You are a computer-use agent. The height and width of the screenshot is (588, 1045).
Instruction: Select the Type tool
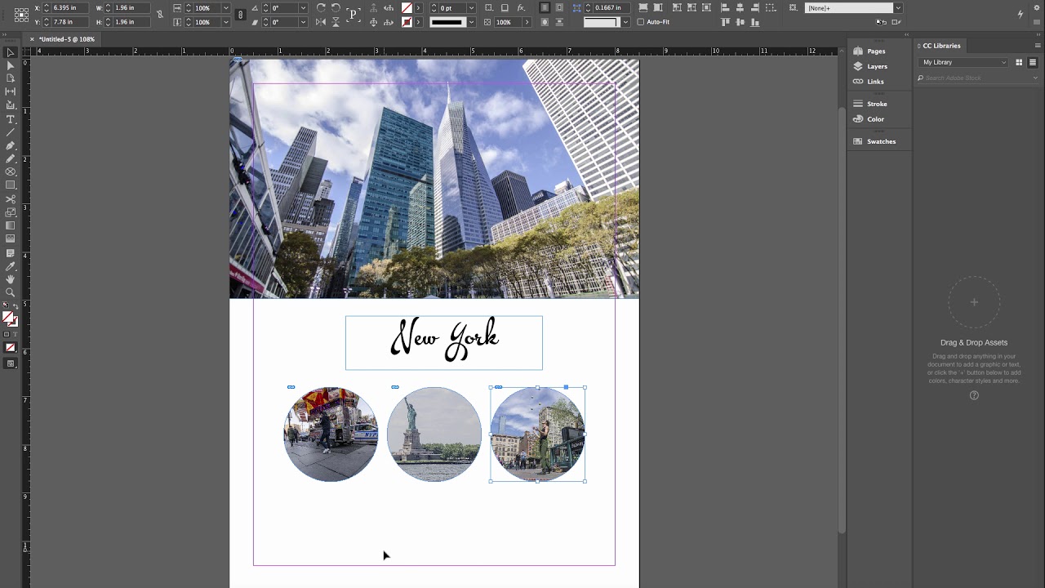click(10, 120)
